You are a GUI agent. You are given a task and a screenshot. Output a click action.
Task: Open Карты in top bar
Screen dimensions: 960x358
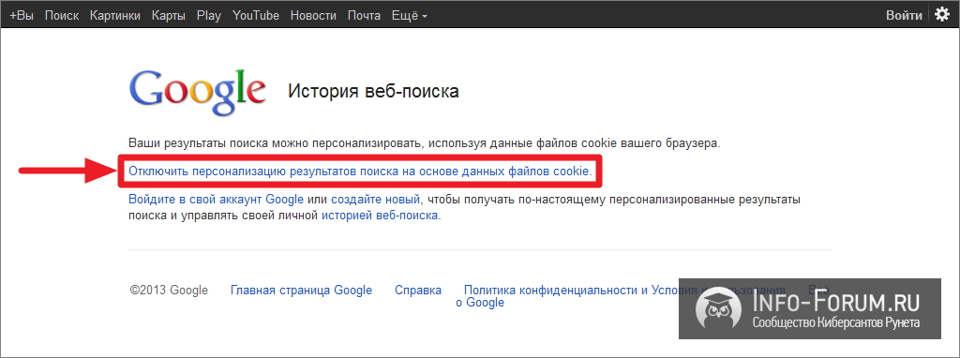tap(169, 16)
